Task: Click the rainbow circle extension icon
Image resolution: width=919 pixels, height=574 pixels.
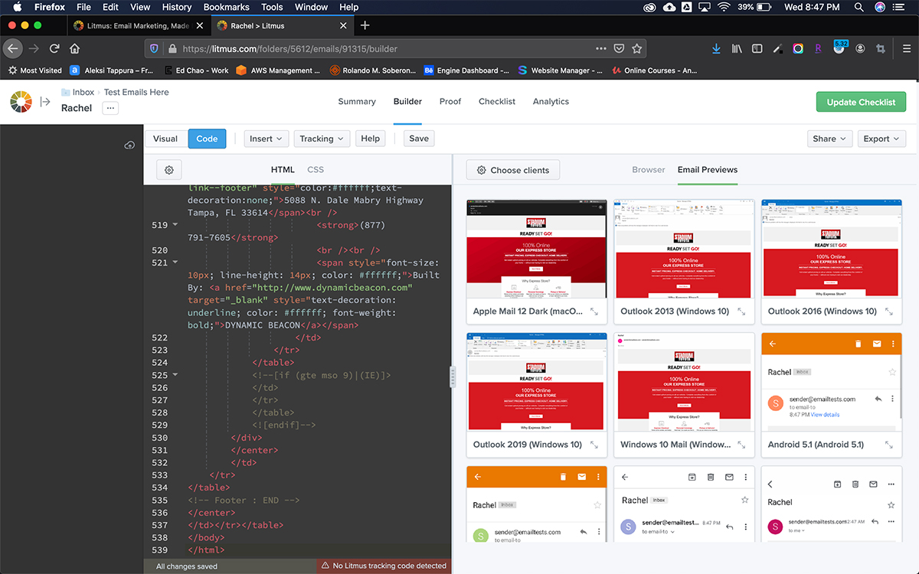Action: click(798, 48)
